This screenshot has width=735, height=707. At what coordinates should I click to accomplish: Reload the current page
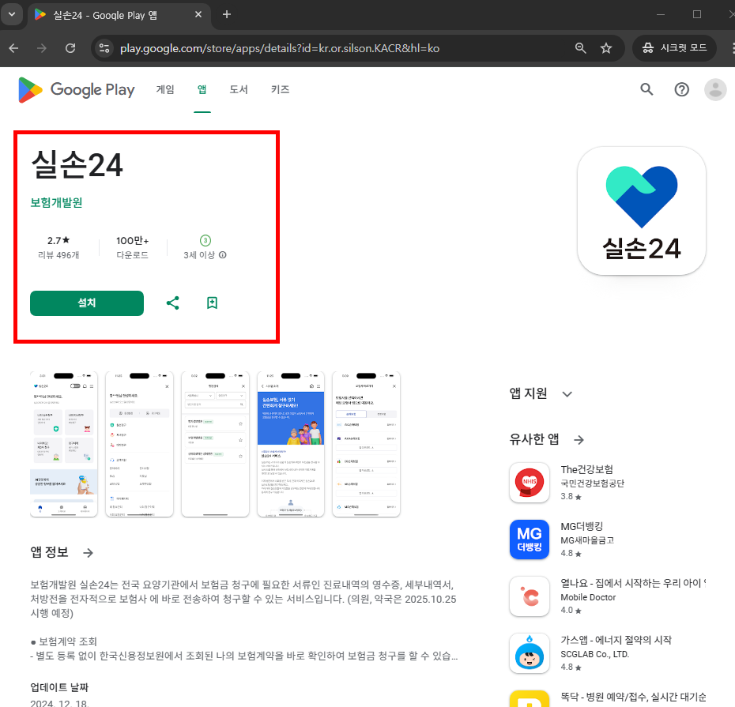point(70,47)
